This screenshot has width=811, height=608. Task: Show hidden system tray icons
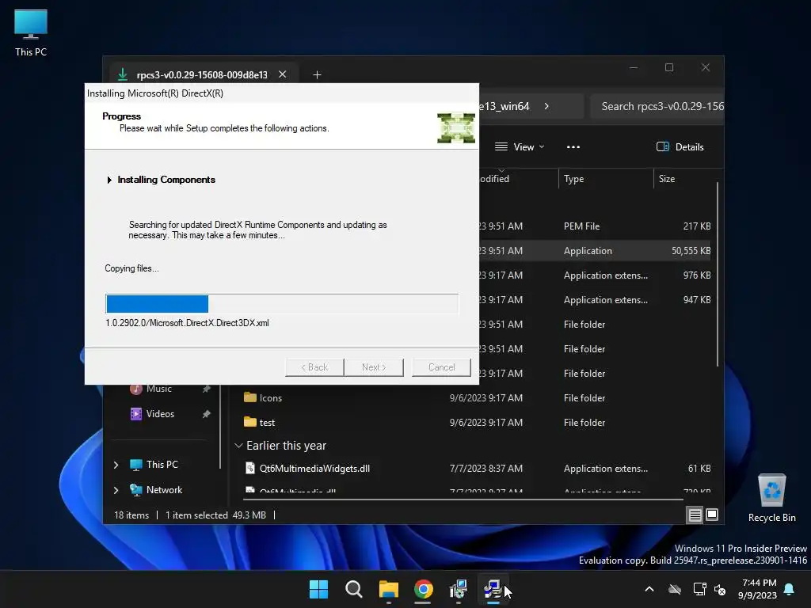point(649,589)
